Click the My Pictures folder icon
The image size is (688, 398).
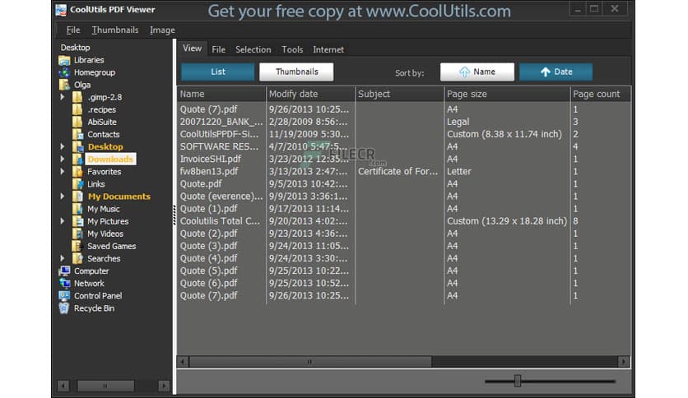click(x=77, y=221)
